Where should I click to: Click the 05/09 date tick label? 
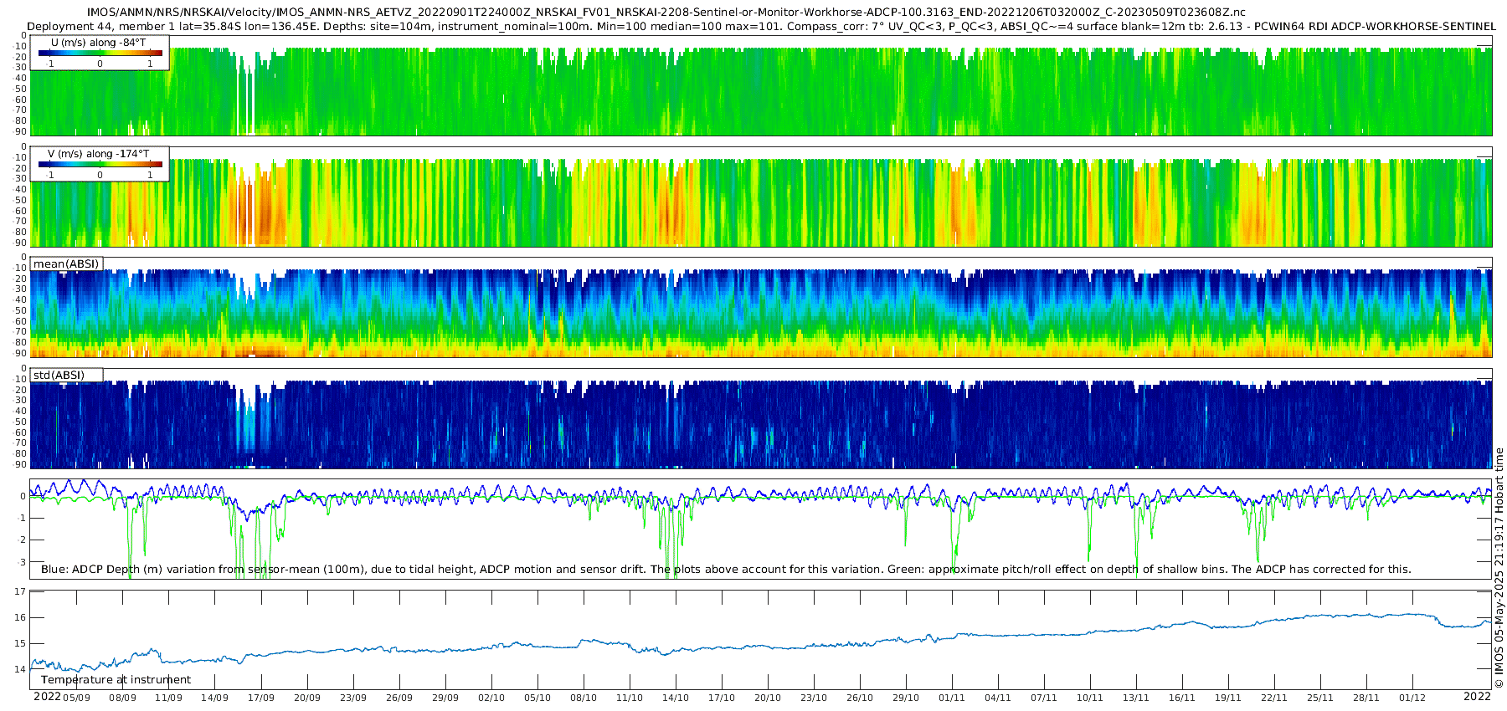click(76, 698)
